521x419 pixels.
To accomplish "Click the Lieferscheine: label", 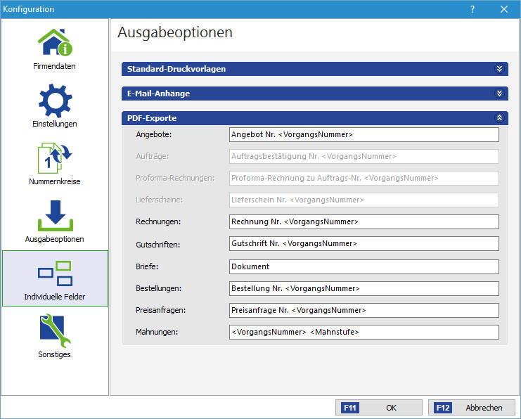I will [x=159, y=200].
